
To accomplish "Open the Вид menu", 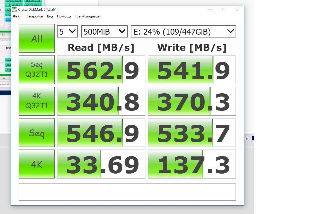I will coord(50,16).
